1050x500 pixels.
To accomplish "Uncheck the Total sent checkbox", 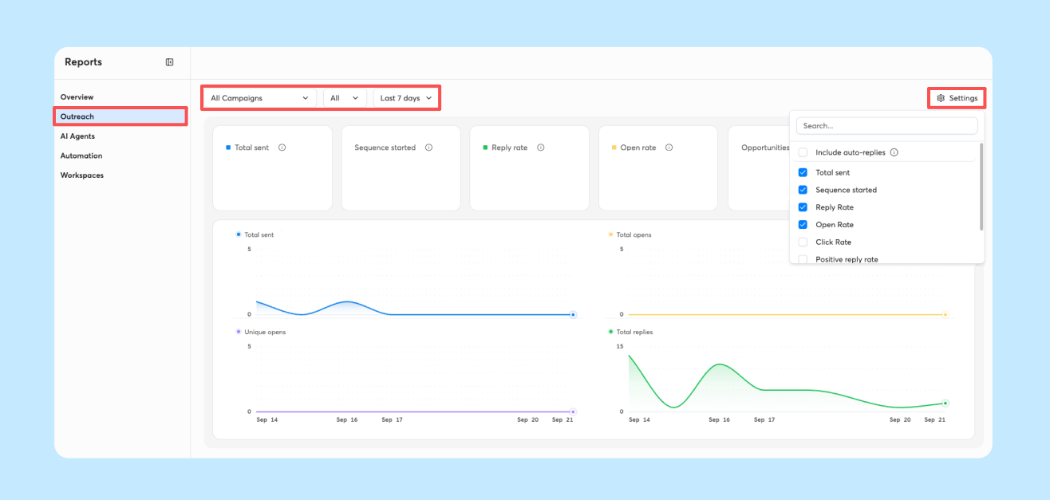I will (803, 172).
